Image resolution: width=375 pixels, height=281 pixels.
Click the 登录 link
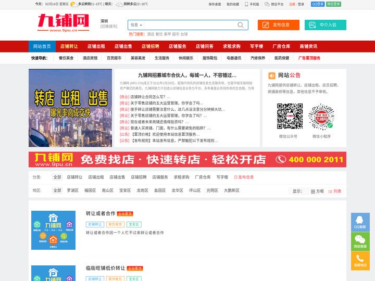click(301, 4)
